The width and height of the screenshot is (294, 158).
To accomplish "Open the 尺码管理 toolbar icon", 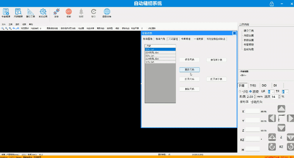I will click(x=18, y=13).
